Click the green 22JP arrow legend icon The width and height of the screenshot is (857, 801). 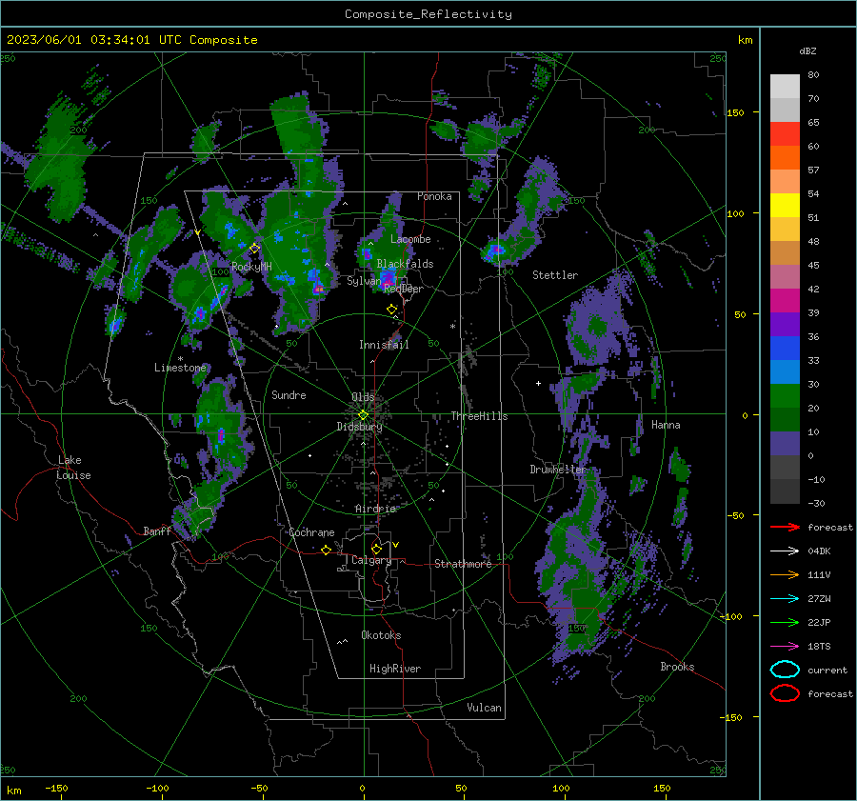coord(785,622)
